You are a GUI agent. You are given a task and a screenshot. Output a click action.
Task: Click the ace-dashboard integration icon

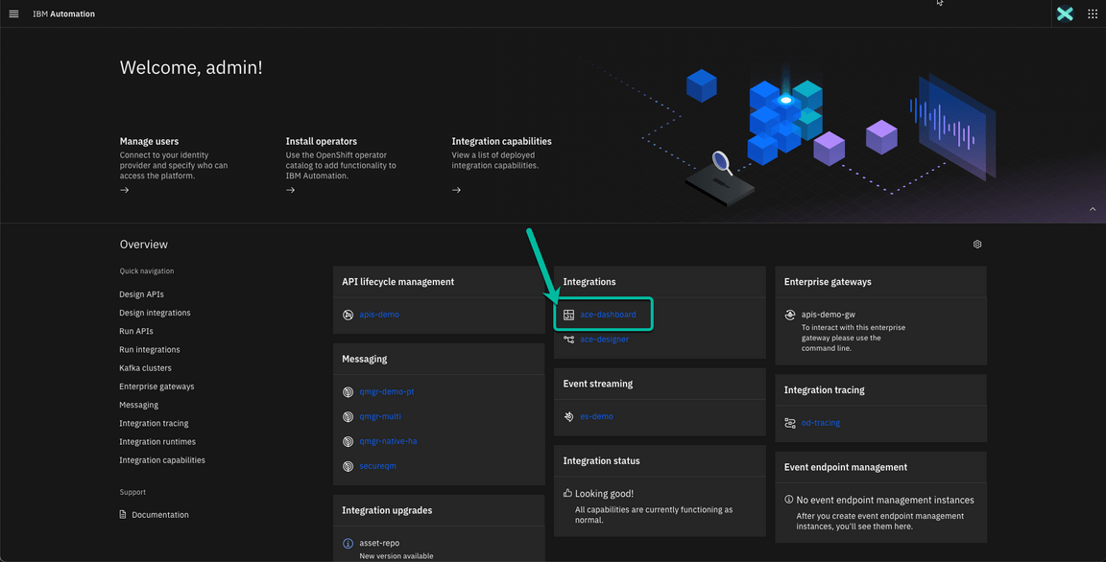[x=567, y=314]
